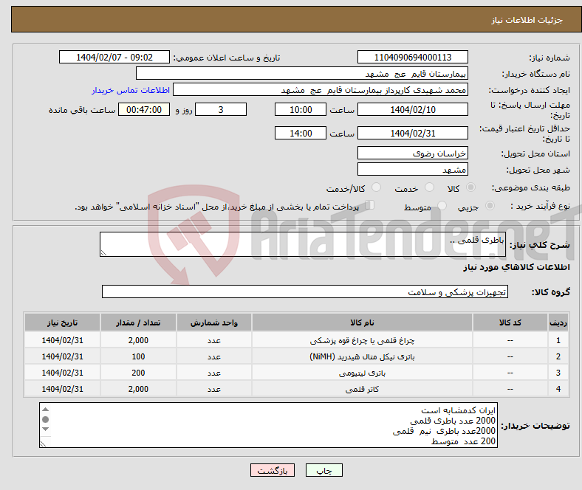
Task: Click the واحد شمارش column header
Action: click(214, 322)
